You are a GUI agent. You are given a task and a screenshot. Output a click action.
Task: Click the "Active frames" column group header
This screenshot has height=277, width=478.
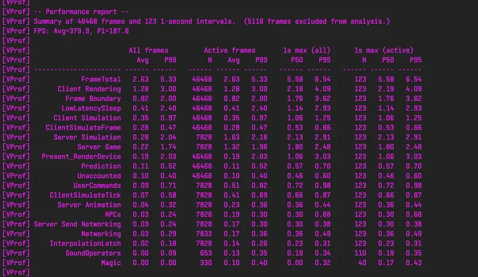pos(230,50)
